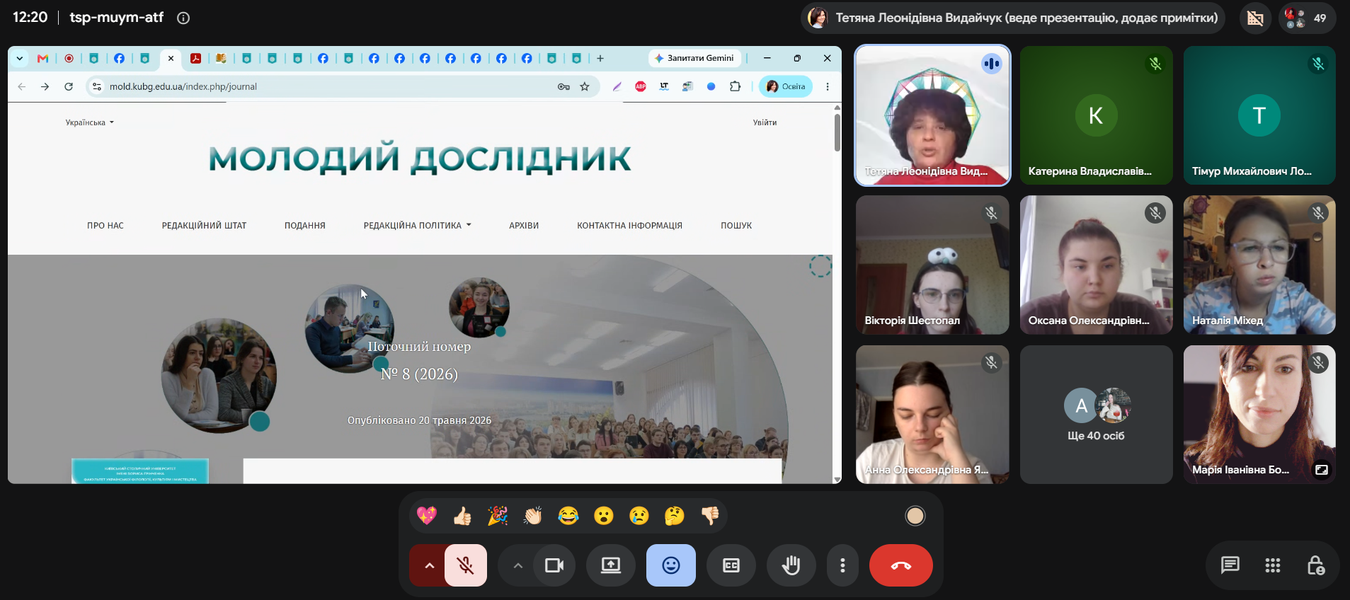Toggle the camera on or off

tap(554, 565)
